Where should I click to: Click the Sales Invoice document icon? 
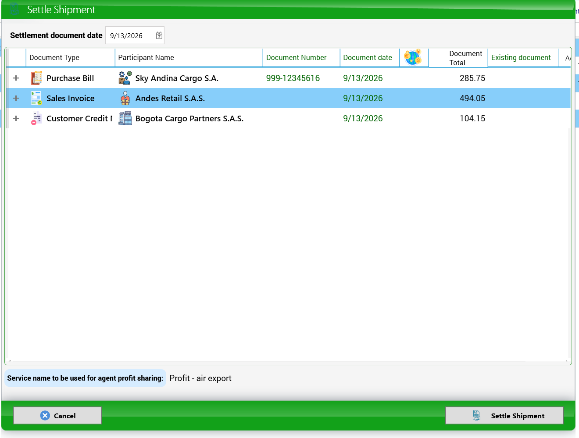pos(36,98)
